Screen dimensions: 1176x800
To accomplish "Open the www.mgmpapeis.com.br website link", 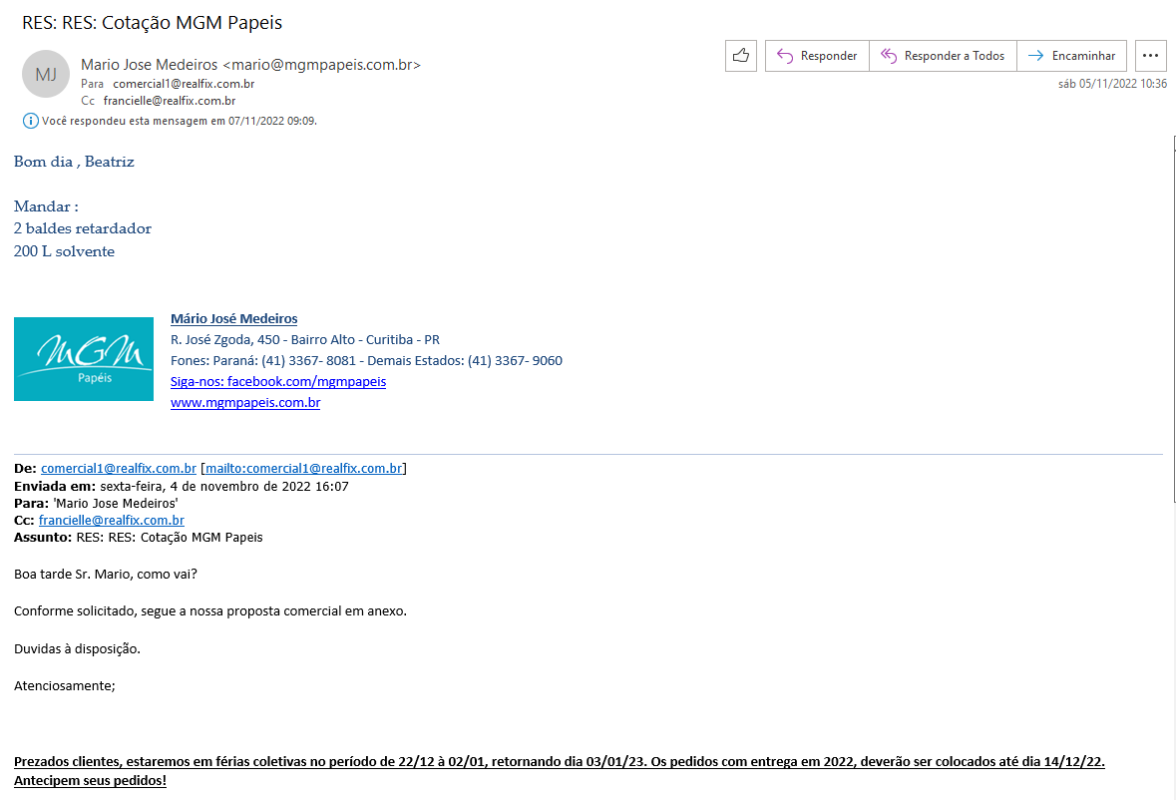I will point(245,403).
